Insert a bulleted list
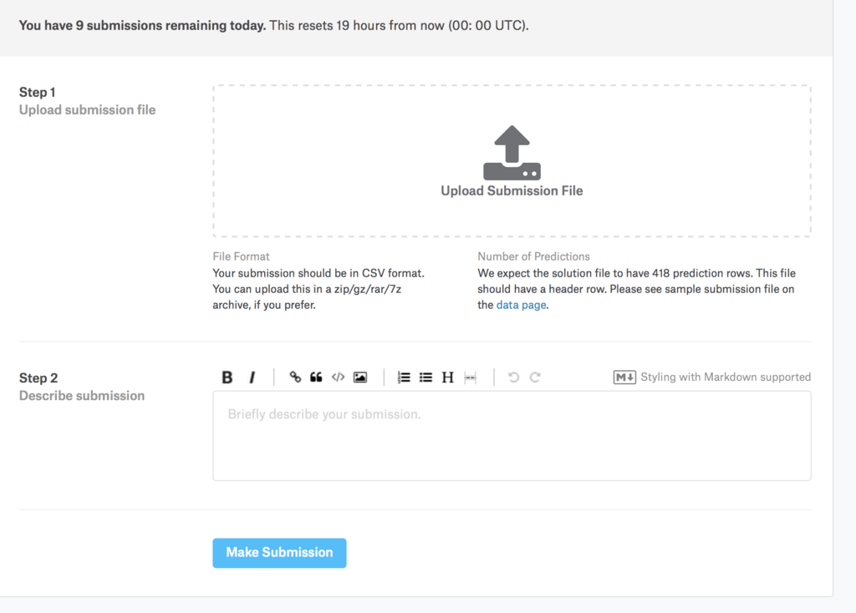 pos(425,377)
